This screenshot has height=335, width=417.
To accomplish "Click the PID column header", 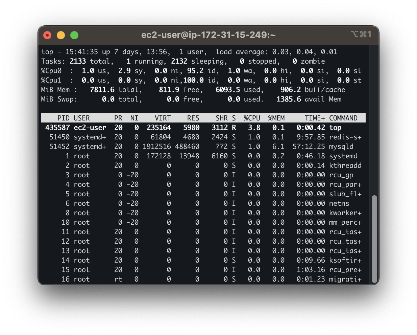I will tap(63, 118).
